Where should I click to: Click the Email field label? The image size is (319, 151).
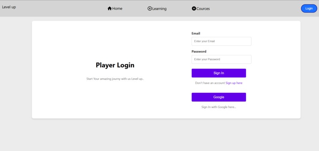click(196, 33)
